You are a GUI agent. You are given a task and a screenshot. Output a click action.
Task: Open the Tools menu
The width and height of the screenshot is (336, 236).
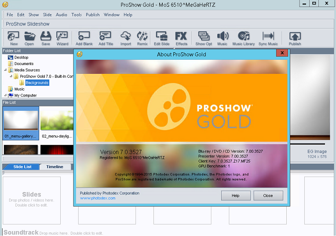[77, 15]
